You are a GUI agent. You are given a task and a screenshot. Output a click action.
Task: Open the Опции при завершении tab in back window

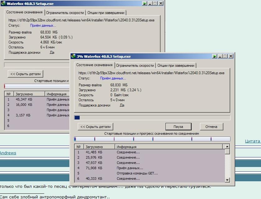(106, 13)
